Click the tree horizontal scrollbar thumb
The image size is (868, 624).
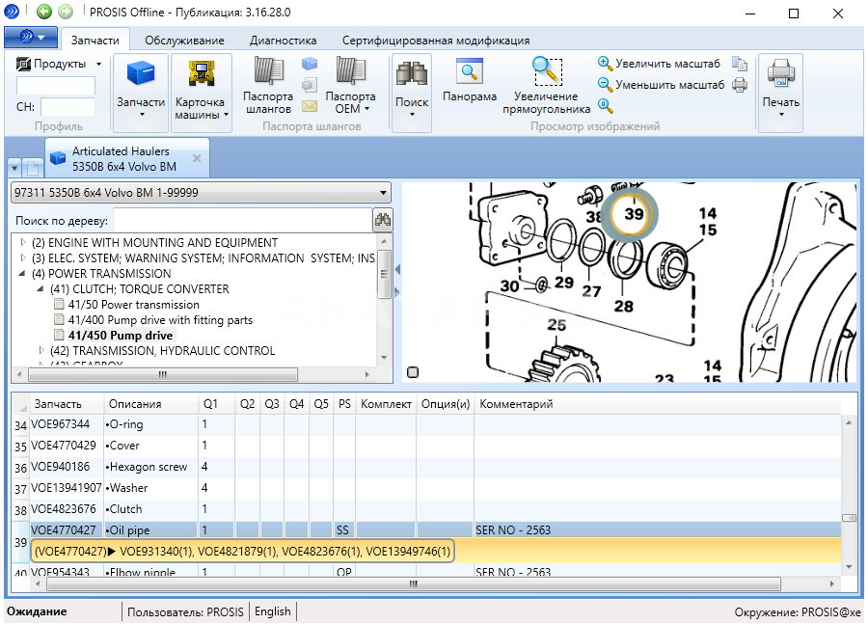[162, 375]
